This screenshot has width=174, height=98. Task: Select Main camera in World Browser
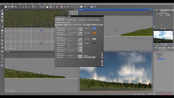pyautogui.click(x=161, y=54)
